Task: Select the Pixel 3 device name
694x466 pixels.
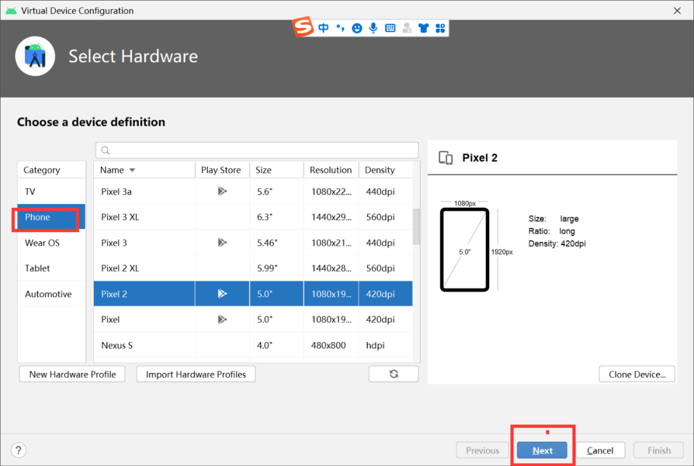Action: tap(114, 243)
